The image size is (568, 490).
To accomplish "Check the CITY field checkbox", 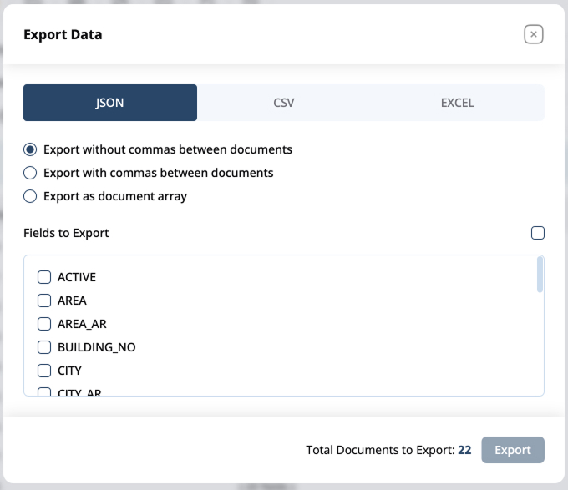I will [44, 371].
